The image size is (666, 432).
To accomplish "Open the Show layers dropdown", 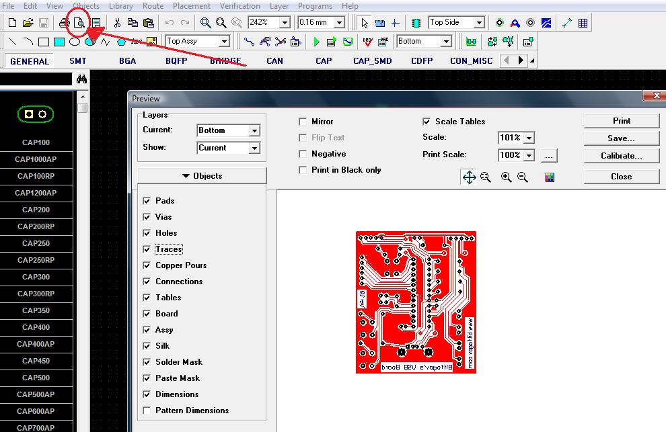I will (x=254, y=148).
